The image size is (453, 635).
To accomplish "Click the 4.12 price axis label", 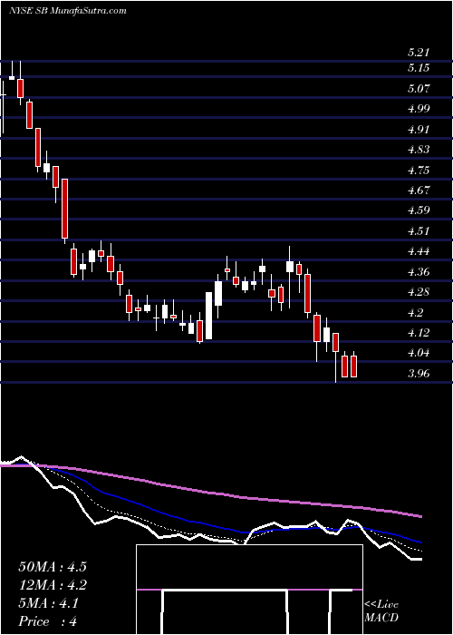I will 419,333.
